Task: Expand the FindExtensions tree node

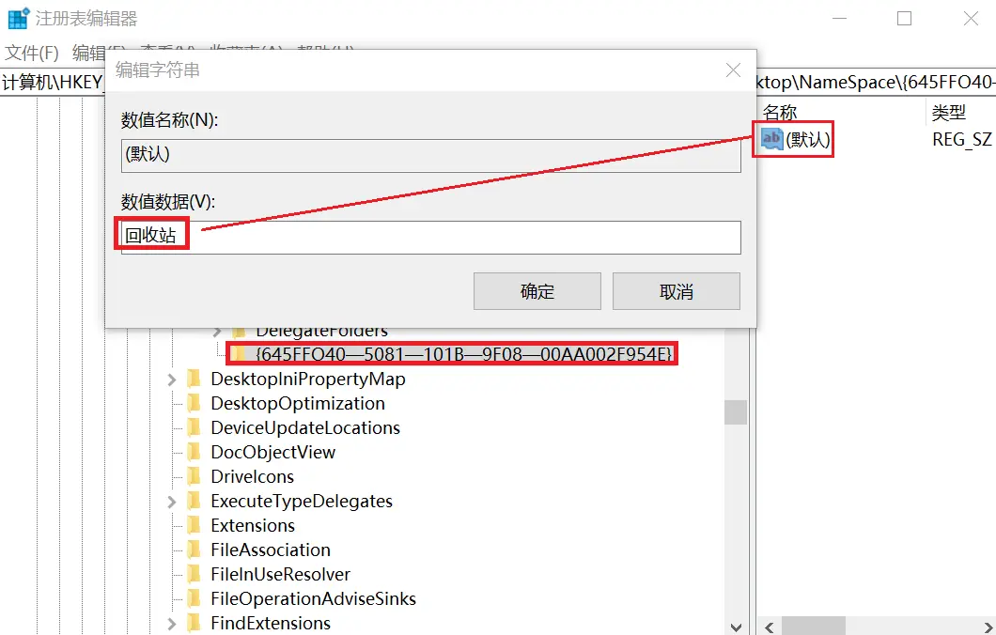Action: [x=171, y=623]
